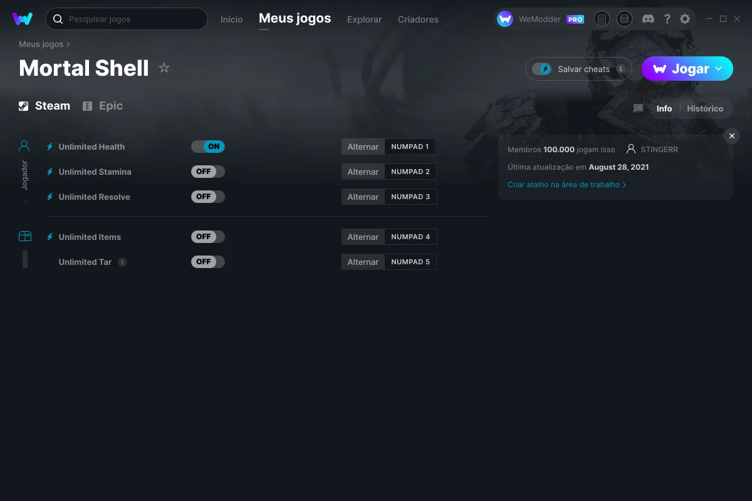Open the Meus jogos breadcrumb chevron

click(x=67, y=44)
